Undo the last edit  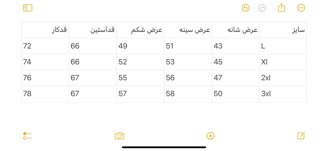(245, 8)
